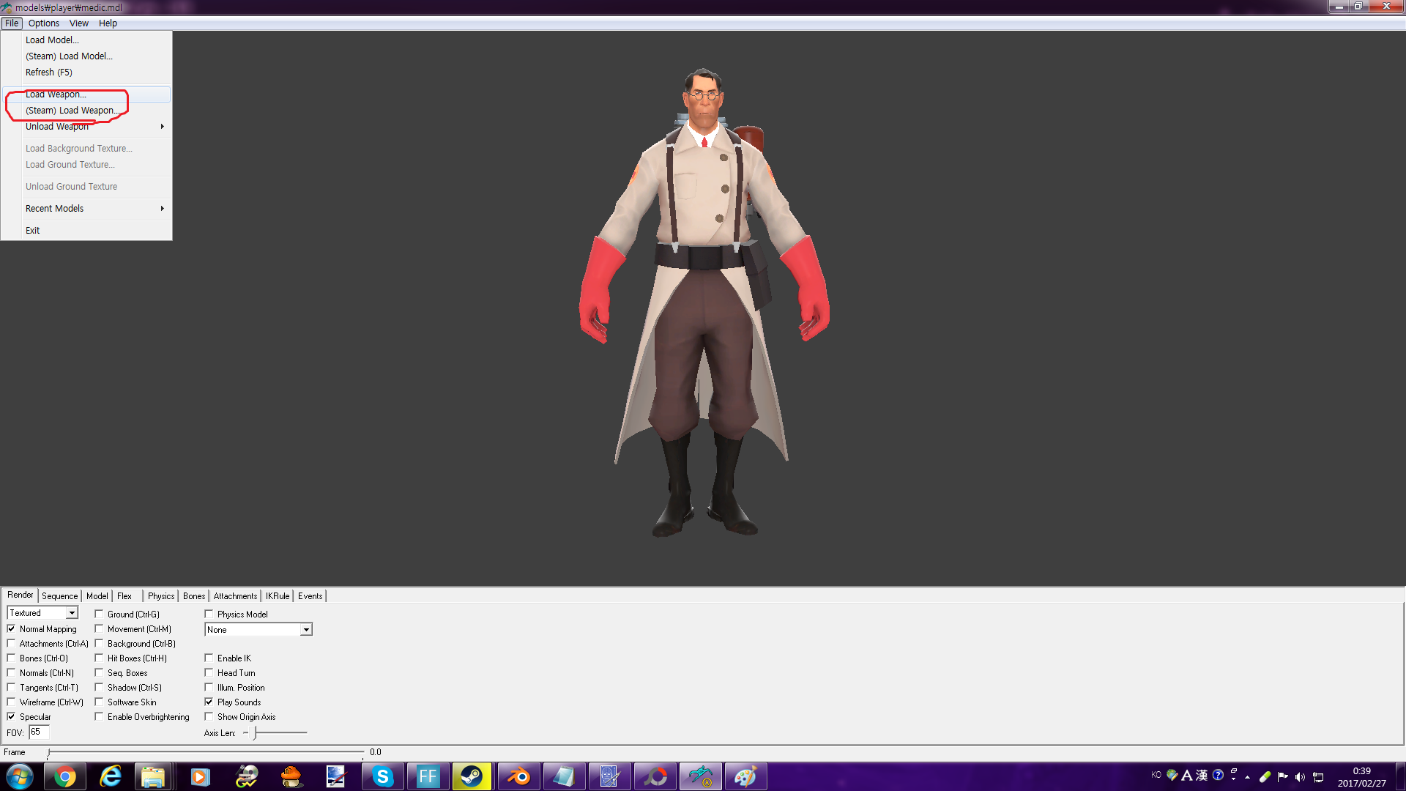Screen dimensions: 1406x791
Task: Open Skype from the taskbar
Action: tap(382, 776)
